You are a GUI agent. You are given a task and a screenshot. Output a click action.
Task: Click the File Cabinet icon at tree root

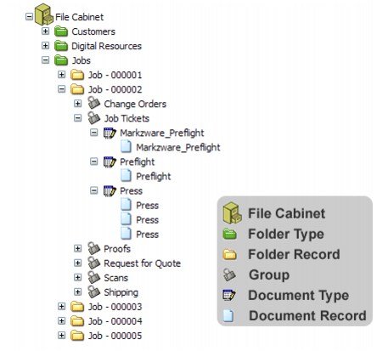point(44,14)
